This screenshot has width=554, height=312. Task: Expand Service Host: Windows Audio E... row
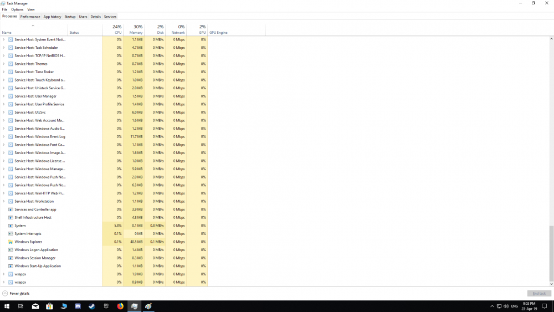coord(3,129)
